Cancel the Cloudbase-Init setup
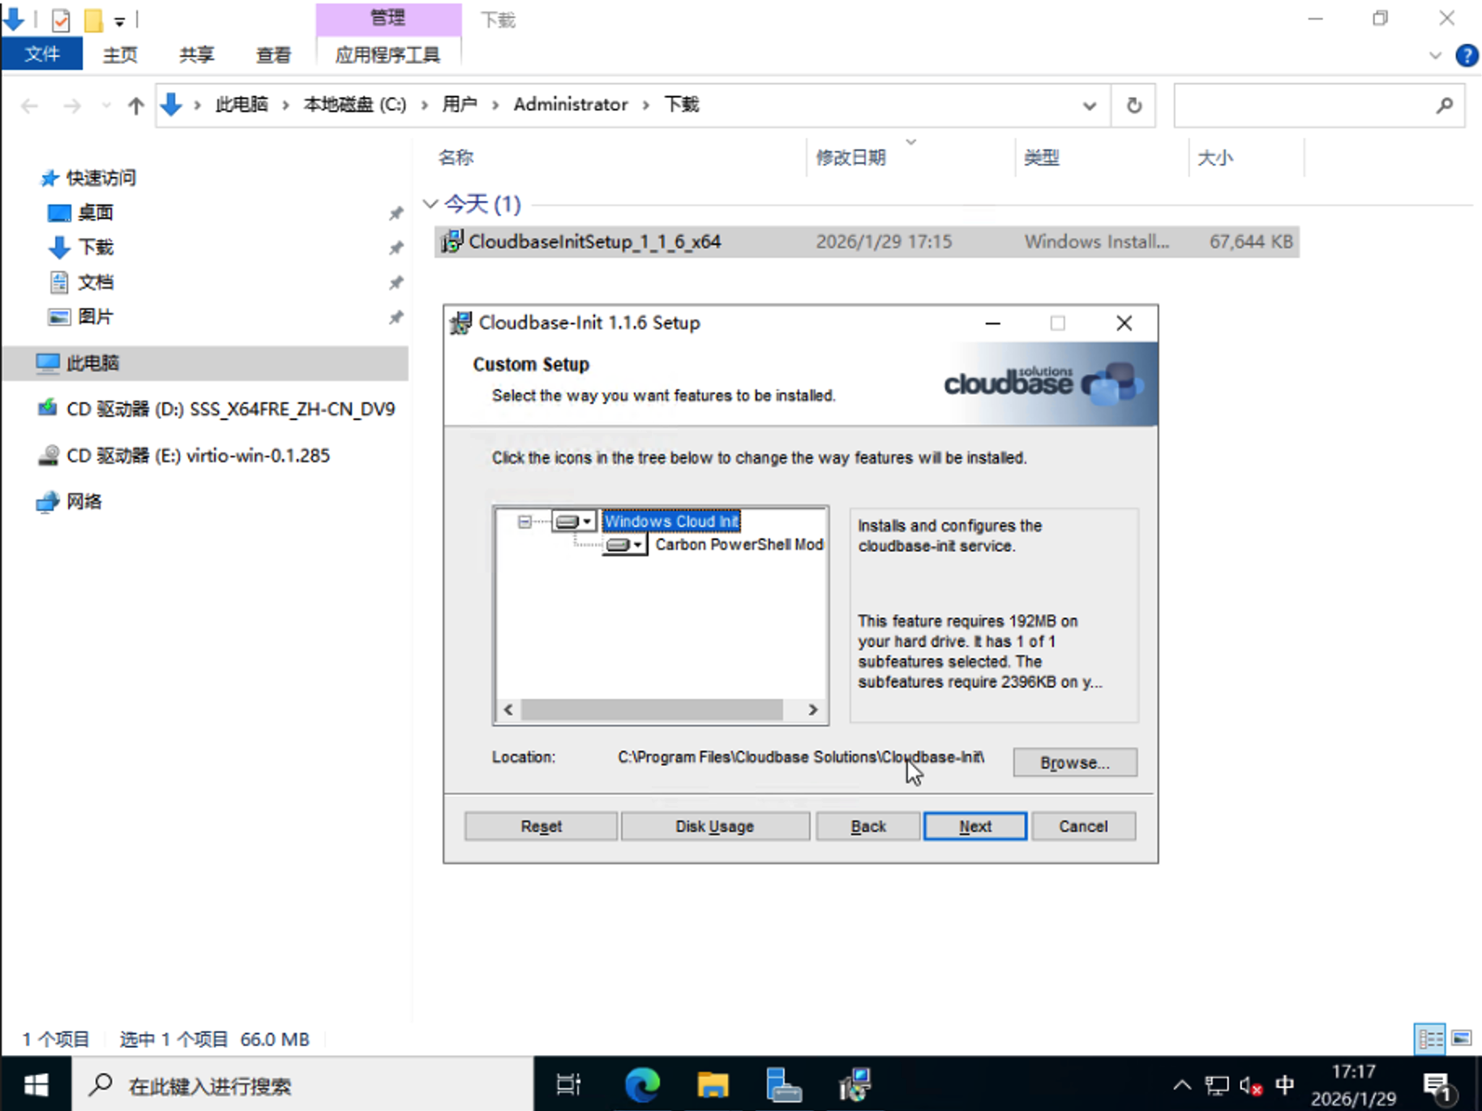 tap(1083, 826)
